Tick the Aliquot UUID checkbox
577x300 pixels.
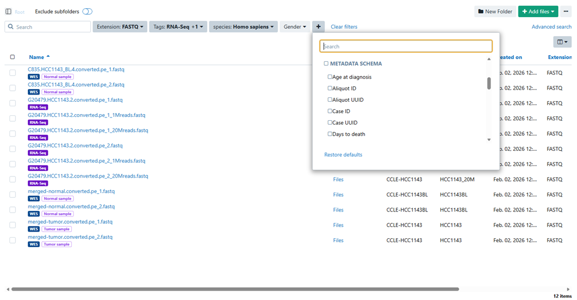point(329,100)
